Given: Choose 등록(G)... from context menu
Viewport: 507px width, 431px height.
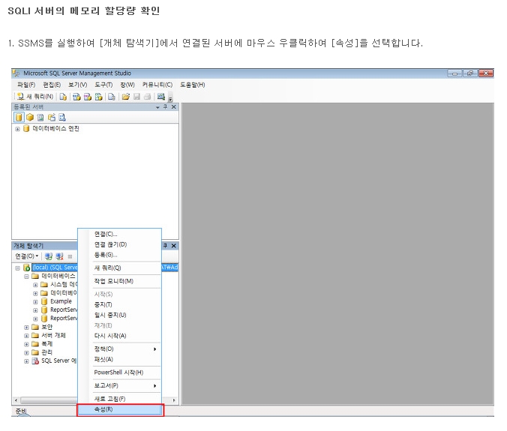Looking at the screenshot, I should [119, 255].
